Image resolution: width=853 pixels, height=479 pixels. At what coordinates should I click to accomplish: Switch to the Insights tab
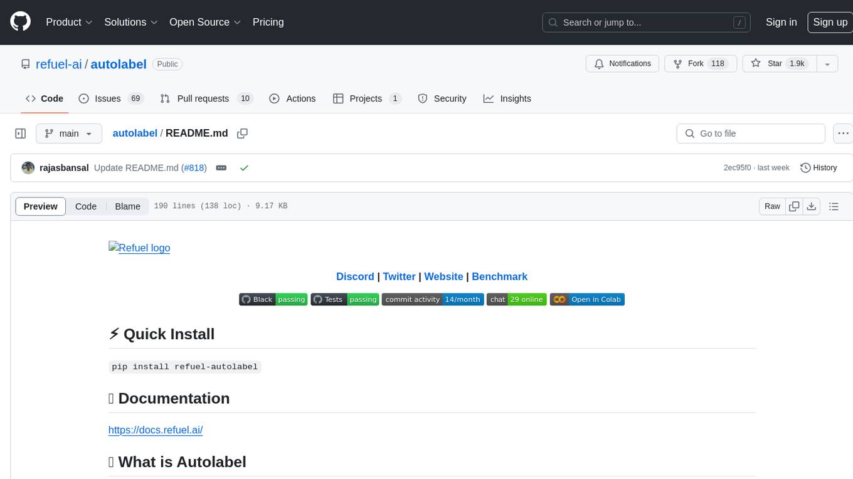click(507, 98)
